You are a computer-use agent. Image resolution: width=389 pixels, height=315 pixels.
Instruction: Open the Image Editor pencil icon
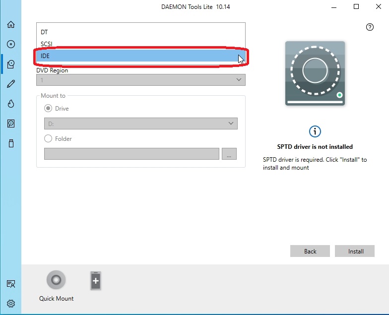(11, 84)
